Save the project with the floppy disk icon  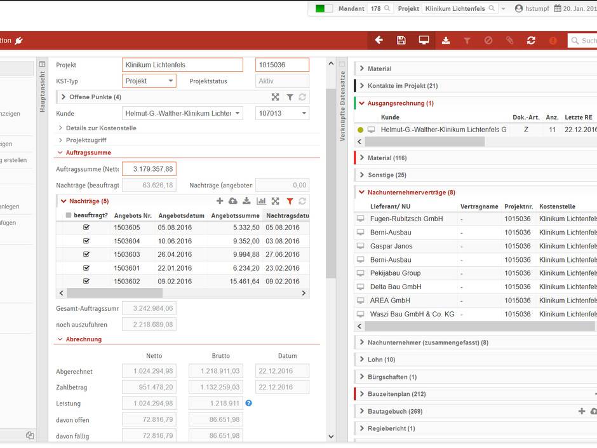pyautogui.click(x=401, y=40)
